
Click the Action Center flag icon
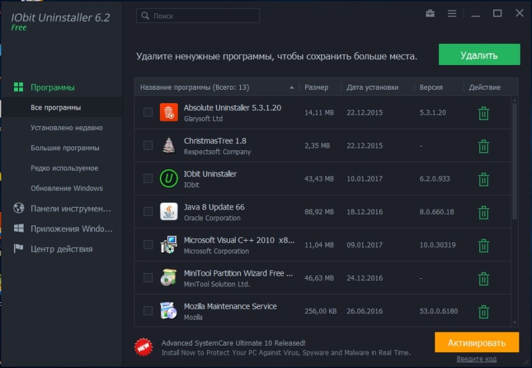pyautogui.click(x=18, y=248)
